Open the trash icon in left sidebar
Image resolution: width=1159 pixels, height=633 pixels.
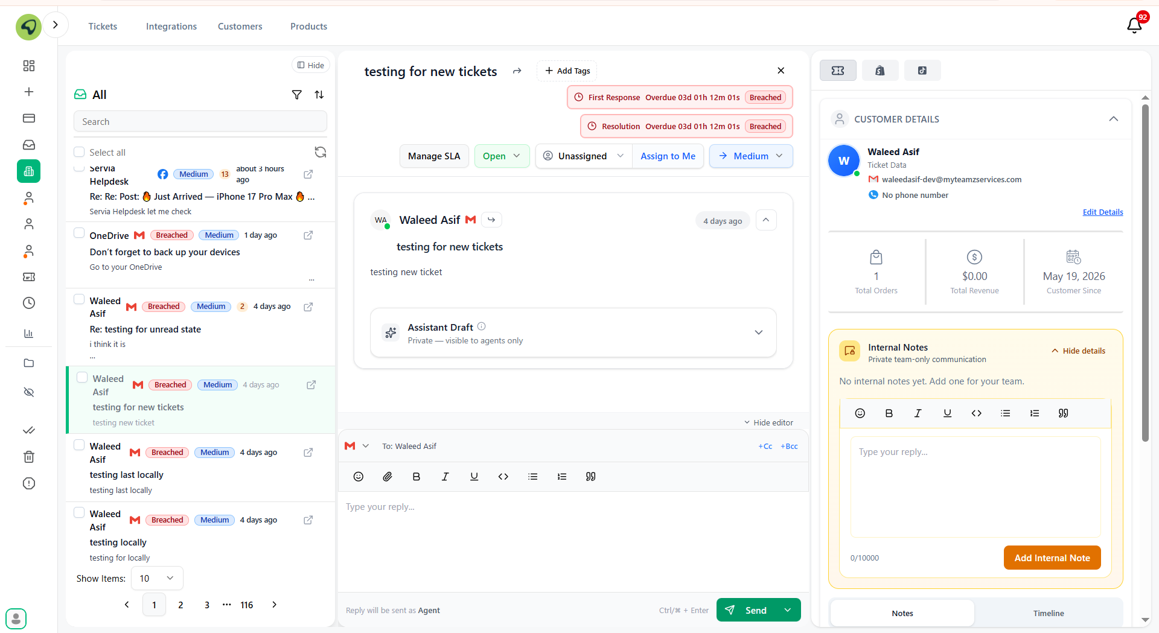point(29,457)
